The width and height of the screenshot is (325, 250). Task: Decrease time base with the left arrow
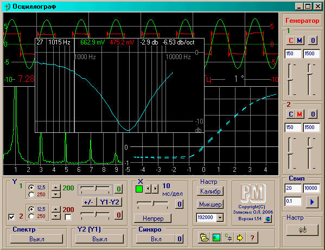(148, 189)
